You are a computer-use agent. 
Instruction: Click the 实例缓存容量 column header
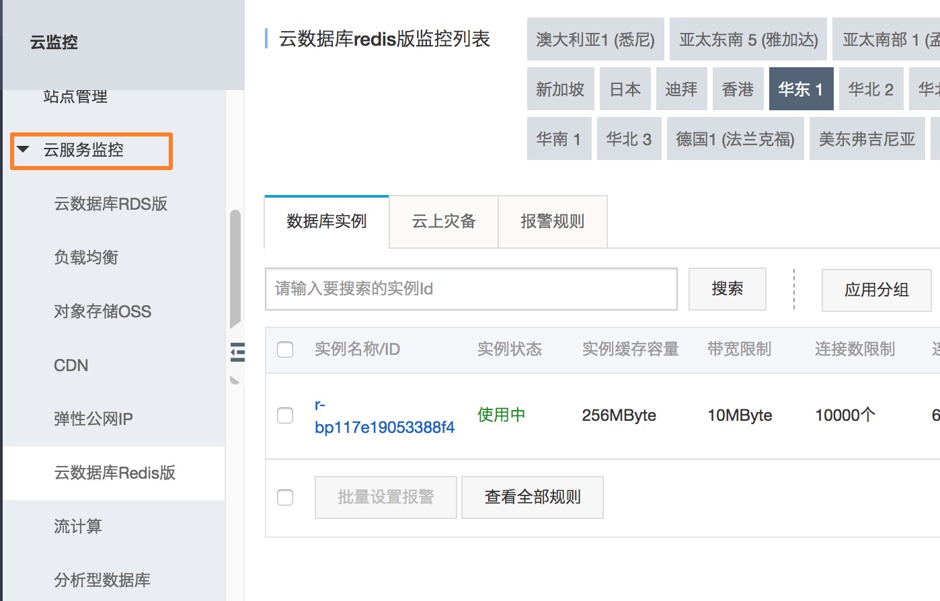pyautogui.click(x=630, y=350)
